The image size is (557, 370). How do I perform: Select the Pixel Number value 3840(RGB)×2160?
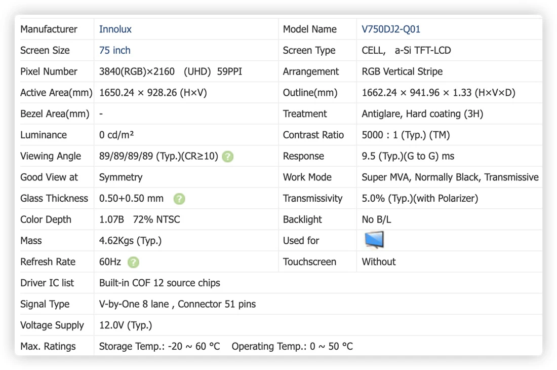coord(137,71)
